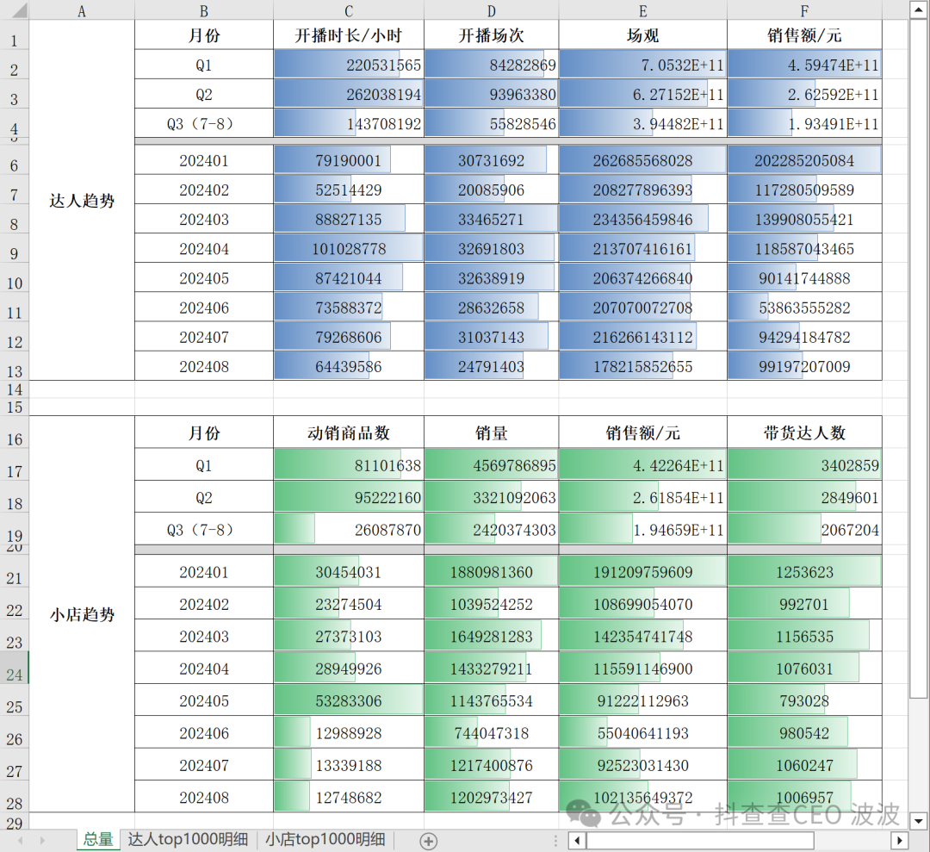Screen dimensions: 930x852
Task: Select cell with value 3.94482E+11
Action: pyautogui.click(x=643, y=123)
